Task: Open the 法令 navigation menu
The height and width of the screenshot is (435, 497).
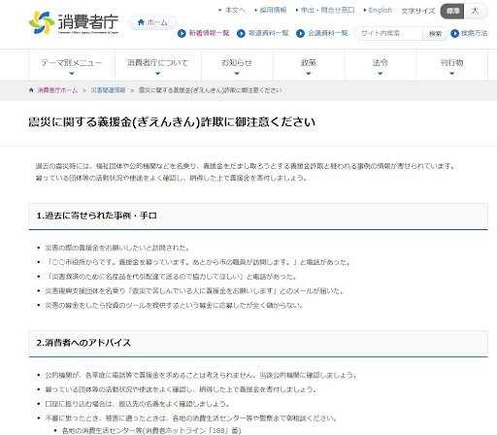Action: 381,65
